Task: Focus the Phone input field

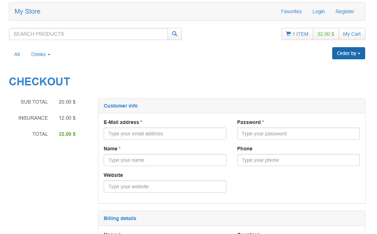Action: click(298, 160)
